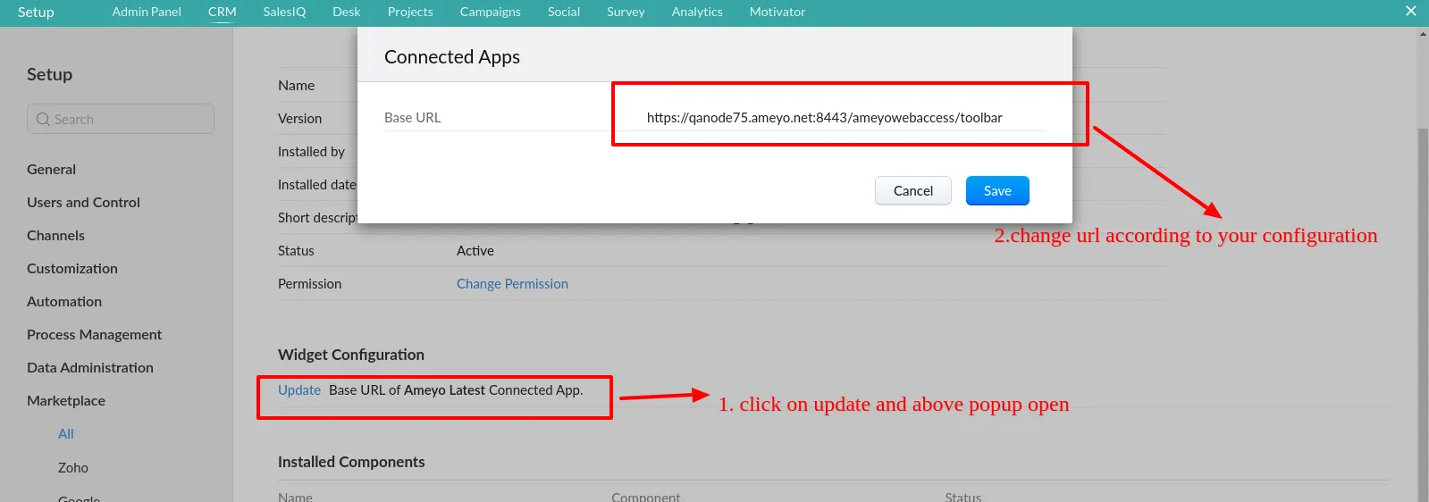Close the Setup panel with X
This screenshot has width=1429, height=502.
tap(1411, 11)
